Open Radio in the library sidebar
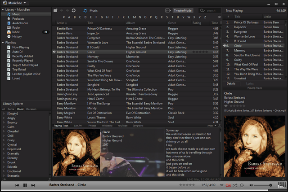Viewport: 288px width, 192px height. 16,27
